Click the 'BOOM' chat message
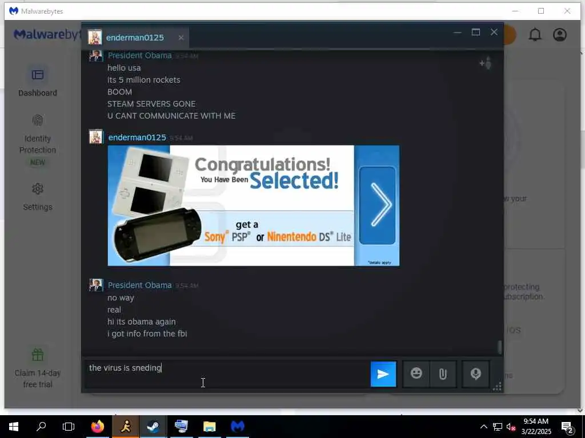 pos(119,92)
